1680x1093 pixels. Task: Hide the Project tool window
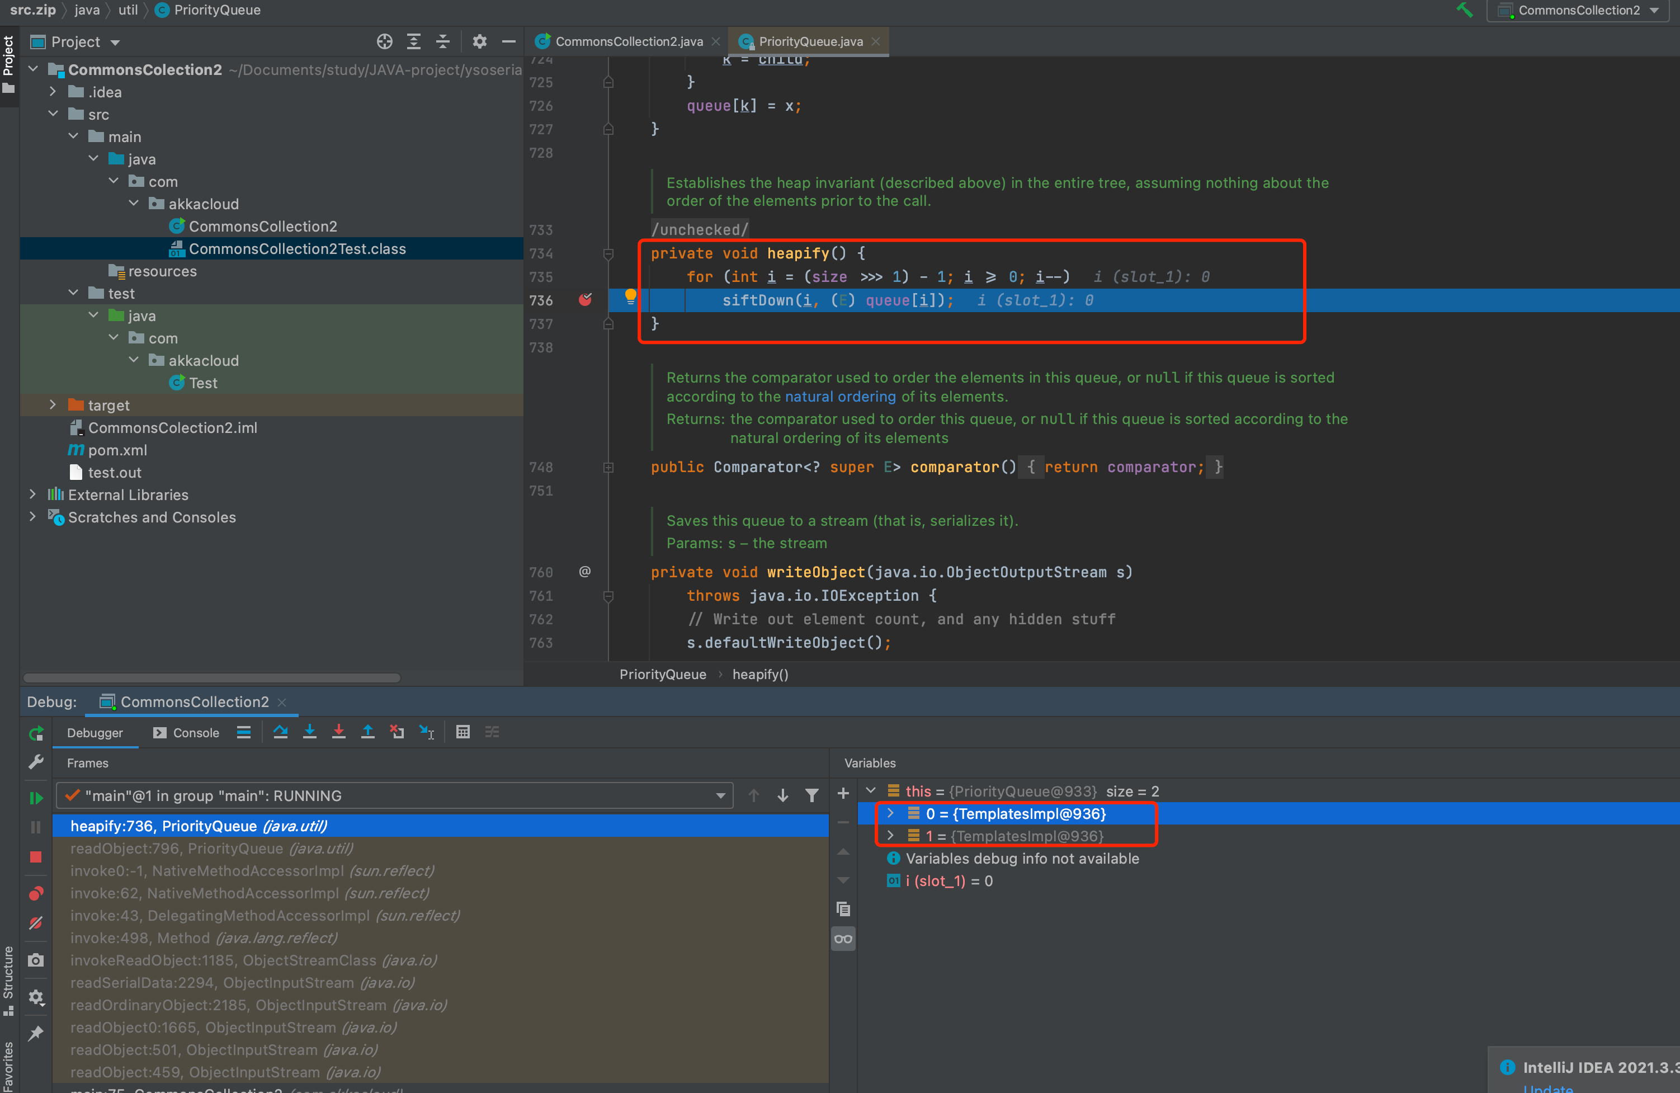click(x=508, y=41)
